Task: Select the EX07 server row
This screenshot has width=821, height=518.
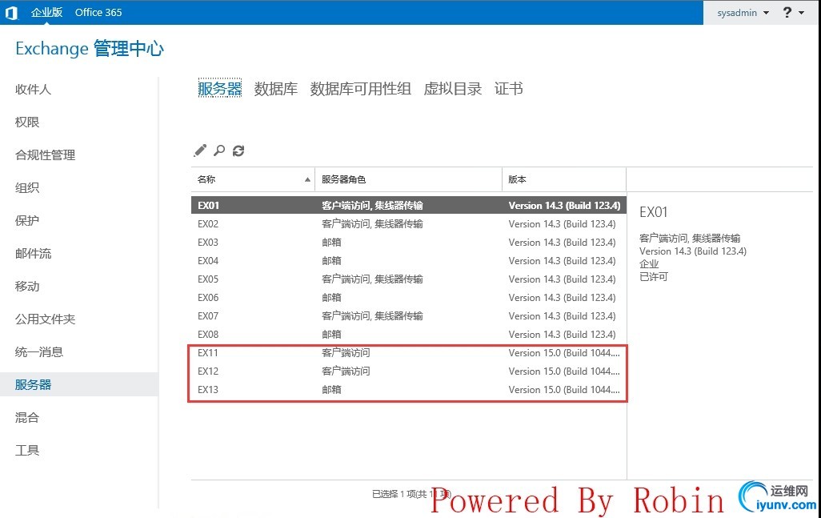Action: (x=408, y=315)
